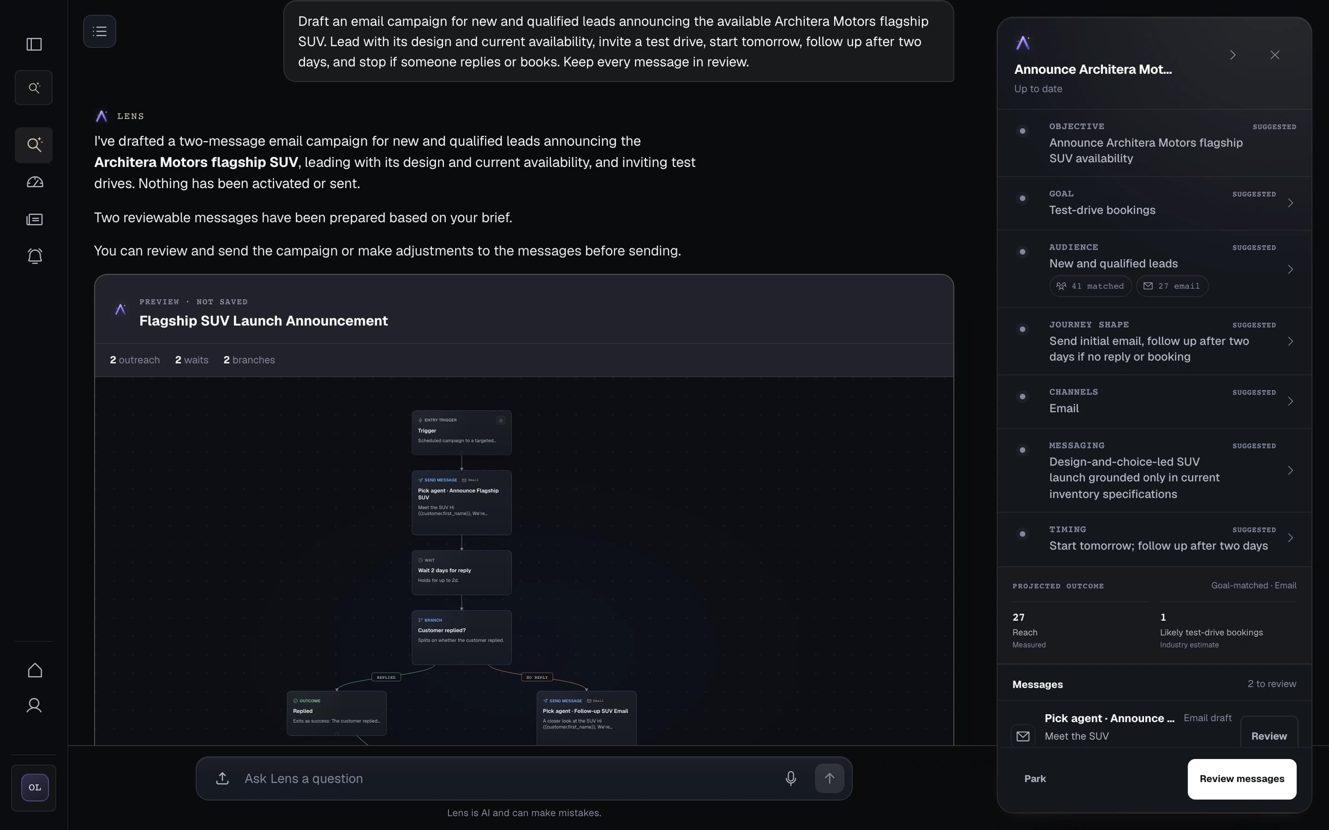Expand the Journey Shape row chevron
The height and width of the screenshot is (830, 1329).
(1291, 341)
